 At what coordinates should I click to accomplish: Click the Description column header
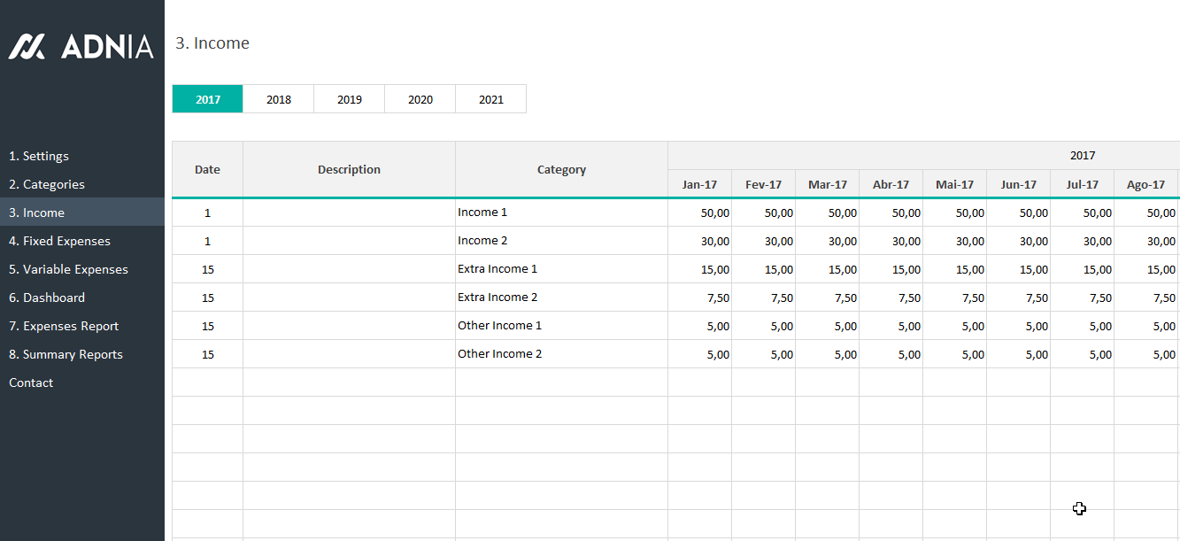pos(349,169)
